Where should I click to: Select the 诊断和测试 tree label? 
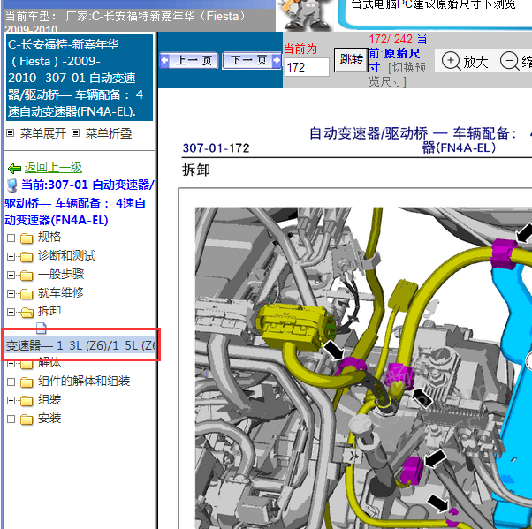point(66,256)
